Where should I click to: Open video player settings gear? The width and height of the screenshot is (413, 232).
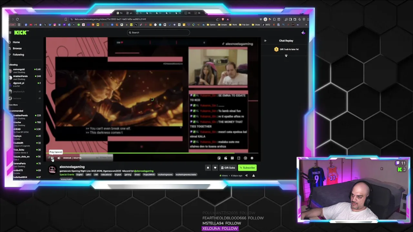(252, 158)
